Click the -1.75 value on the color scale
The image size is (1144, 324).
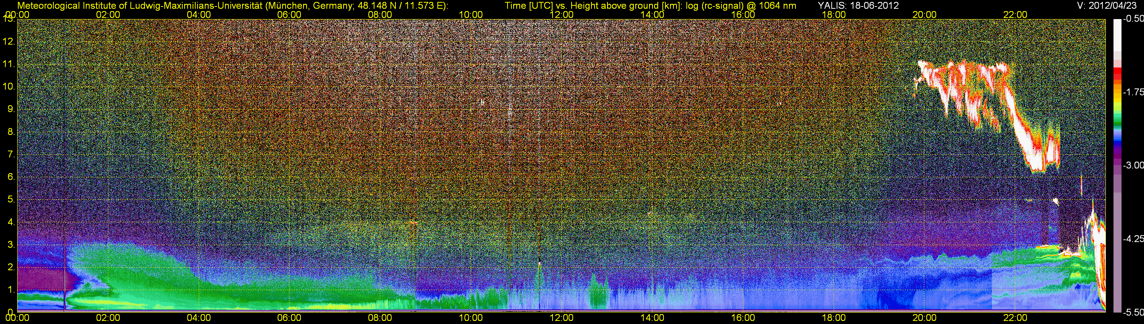(1133, 92)
